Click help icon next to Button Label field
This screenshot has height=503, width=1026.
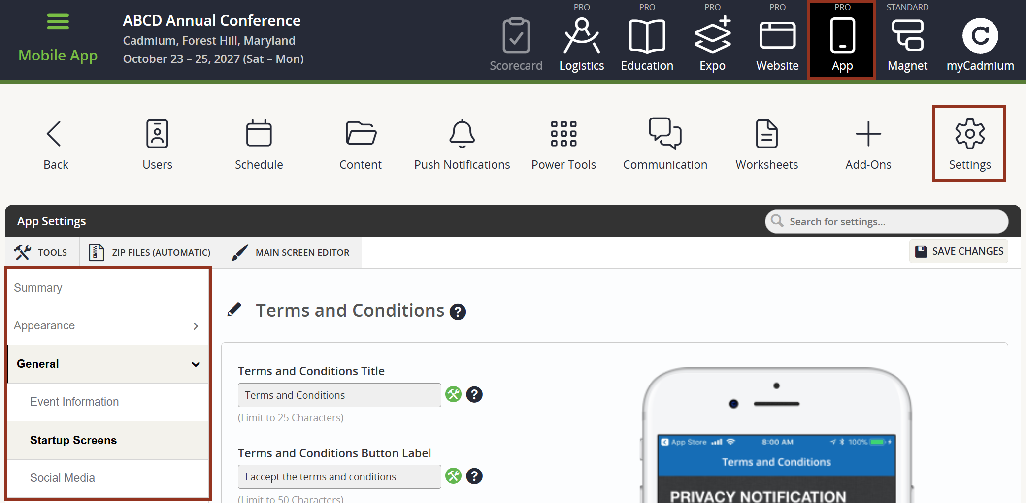pyautogui.click(x=474, y=476)
